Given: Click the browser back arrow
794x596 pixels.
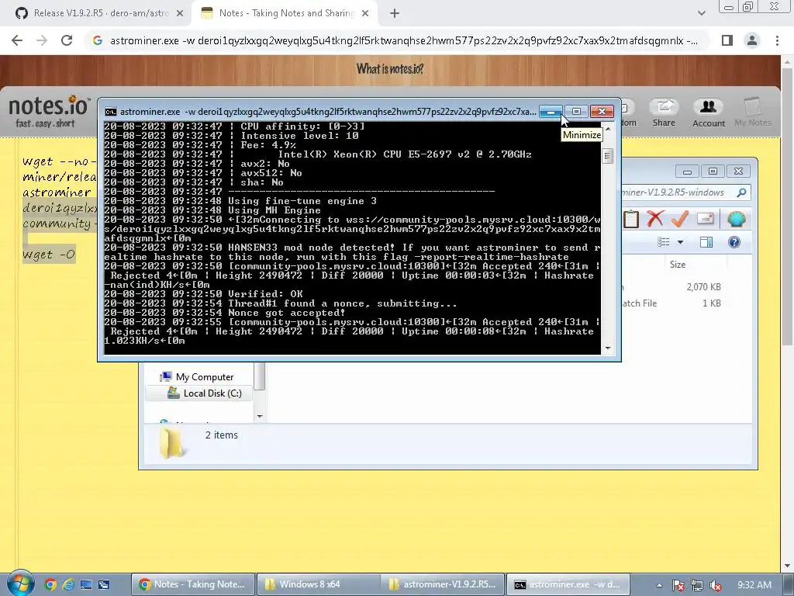Looking at the screenshot, I should point(17,40).
